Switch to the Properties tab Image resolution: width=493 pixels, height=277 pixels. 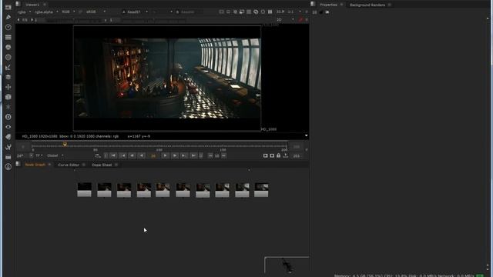tap(329, 5)
